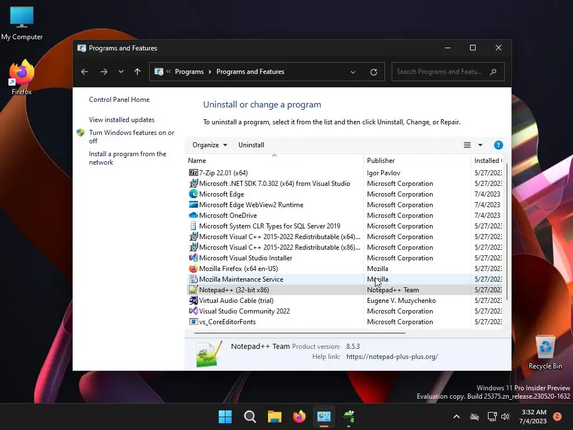
Task: Go back with the back arrow
Action: (x=84, y=72)
